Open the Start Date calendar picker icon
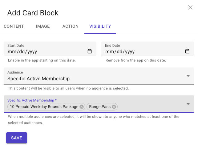This screenshot has width=198, height=148. click(90, 51)
